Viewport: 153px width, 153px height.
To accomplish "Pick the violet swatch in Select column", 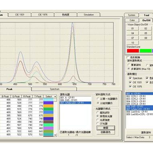I will [48, 128].
